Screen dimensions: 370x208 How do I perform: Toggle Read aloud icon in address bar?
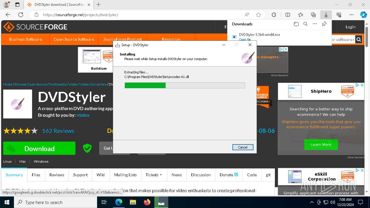(247, 15)
